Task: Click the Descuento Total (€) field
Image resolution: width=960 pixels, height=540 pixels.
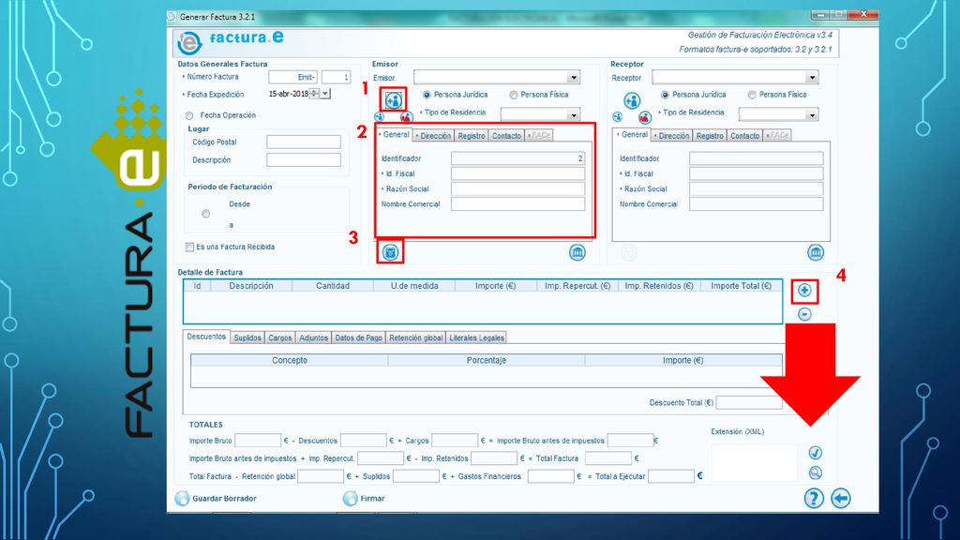Action: click(749, 403)
